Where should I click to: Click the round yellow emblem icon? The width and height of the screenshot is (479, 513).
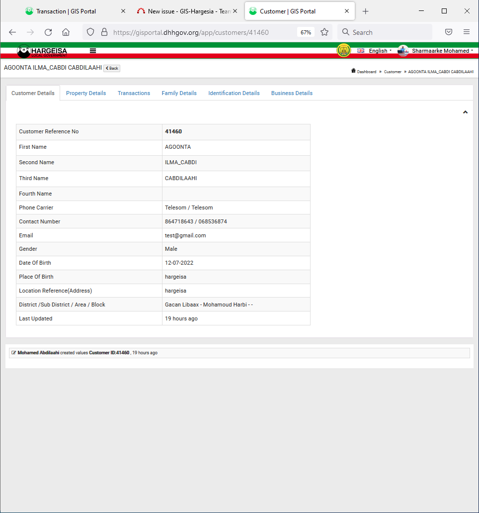coord(344,50)
